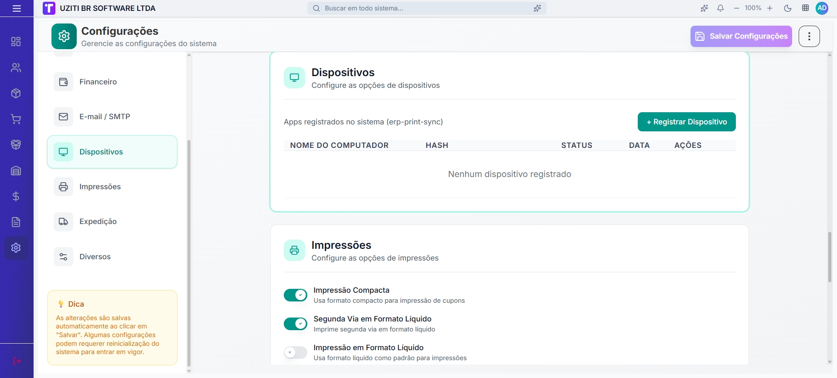Select Financeiro settings category
837x378 pixels.
pyautogui.click(x=112, y=82)
